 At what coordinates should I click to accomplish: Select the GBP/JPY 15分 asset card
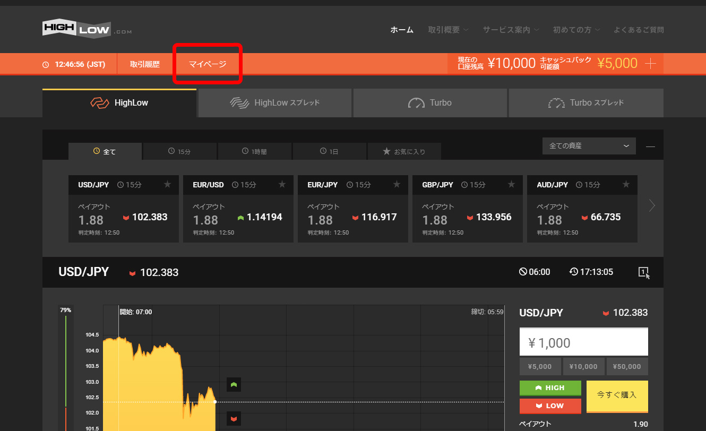click(468, 209)
